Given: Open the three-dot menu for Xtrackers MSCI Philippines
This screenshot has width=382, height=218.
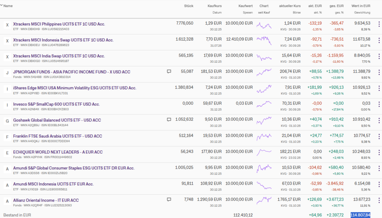Looking at the screenshot, I should 379,24.
